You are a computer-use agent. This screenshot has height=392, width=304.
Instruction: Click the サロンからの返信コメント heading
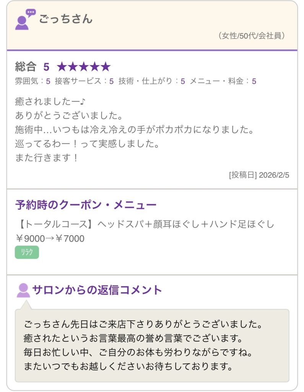point(97,290)
